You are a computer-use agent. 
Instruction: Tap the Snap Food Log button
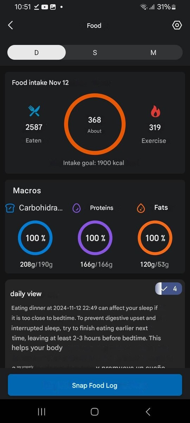(95, 385)
